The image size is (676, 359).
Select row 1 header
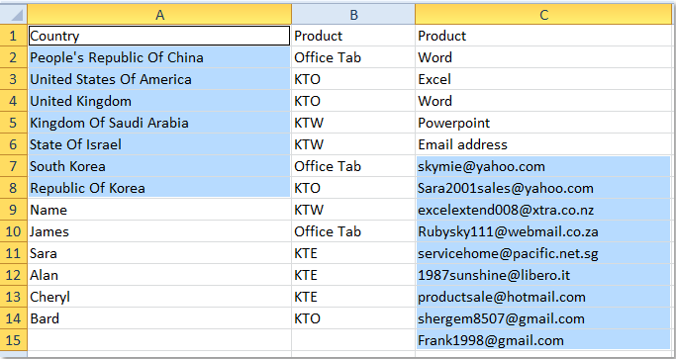click(14, 36)
